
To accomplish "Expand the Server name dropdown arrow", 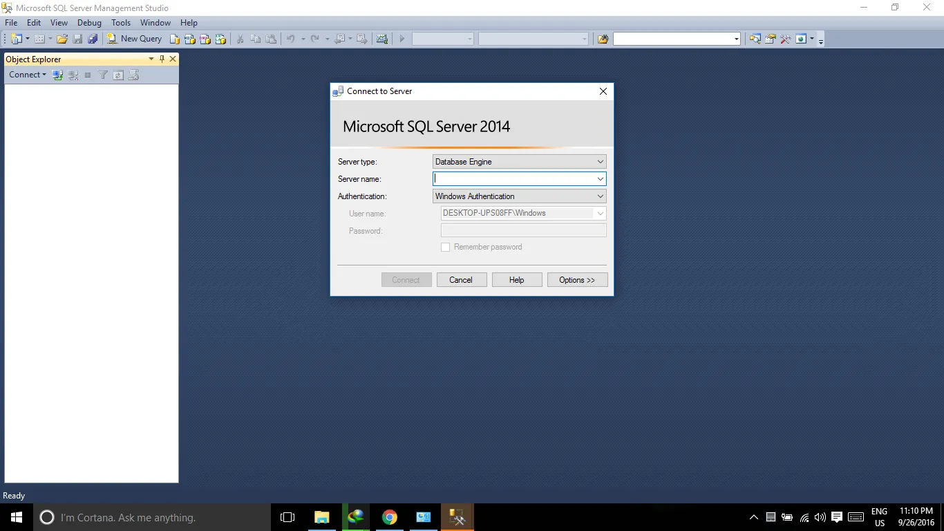I will click(600, 179).
